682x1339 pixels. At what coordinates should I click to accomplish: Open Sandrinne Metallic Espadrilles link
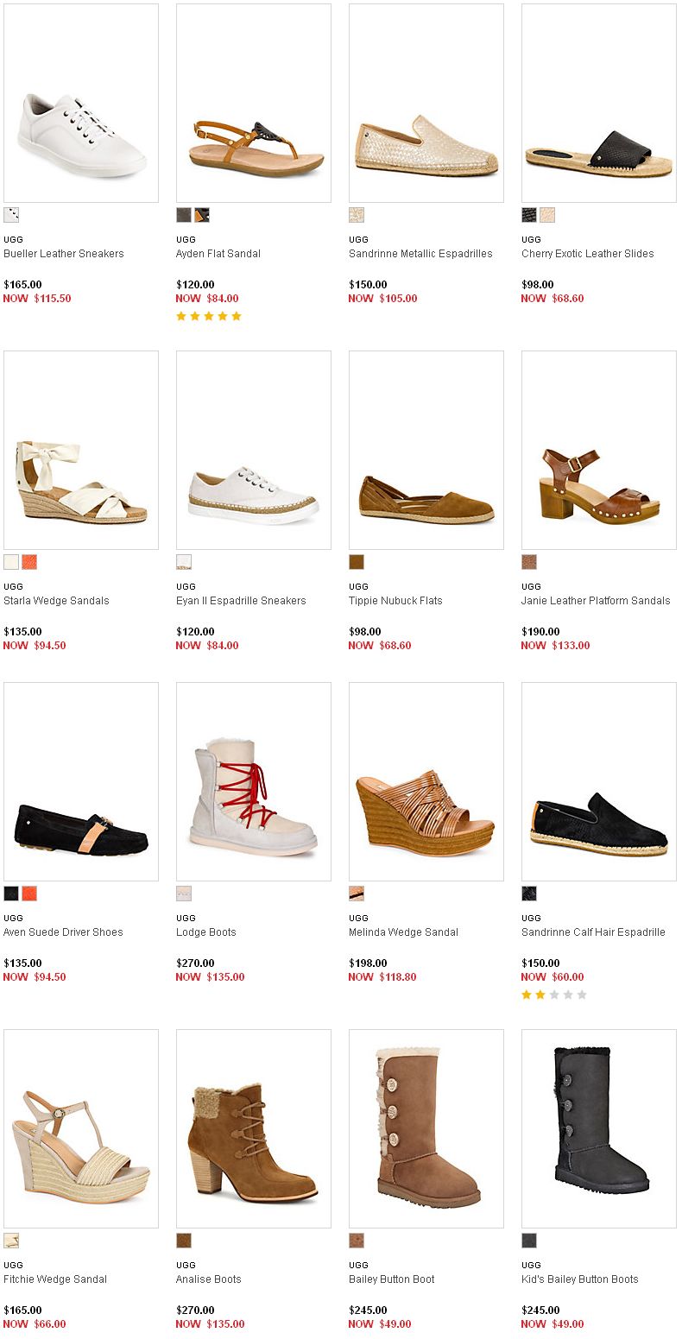click(x=420, y=254)
